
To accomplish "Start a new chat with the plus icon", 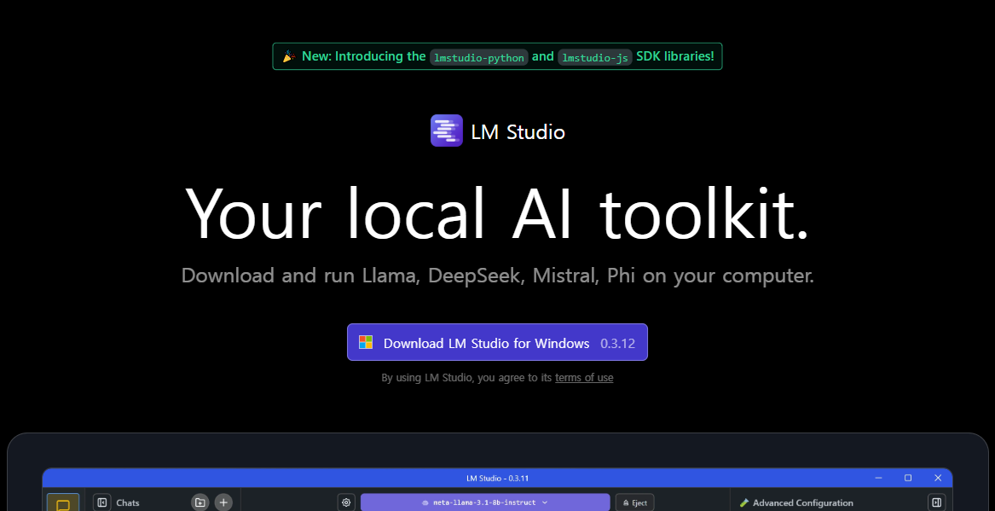I will [x=223, y=502].
